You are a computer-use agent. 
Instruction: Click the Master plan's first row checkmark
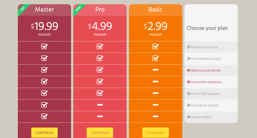tap(44, 46)
